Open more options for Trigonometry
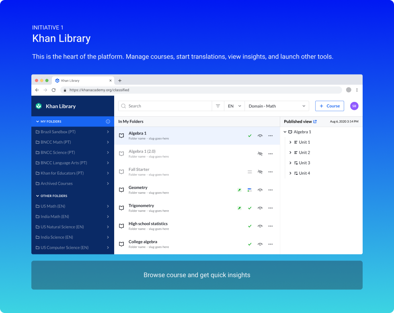 [x=270, y=208]
